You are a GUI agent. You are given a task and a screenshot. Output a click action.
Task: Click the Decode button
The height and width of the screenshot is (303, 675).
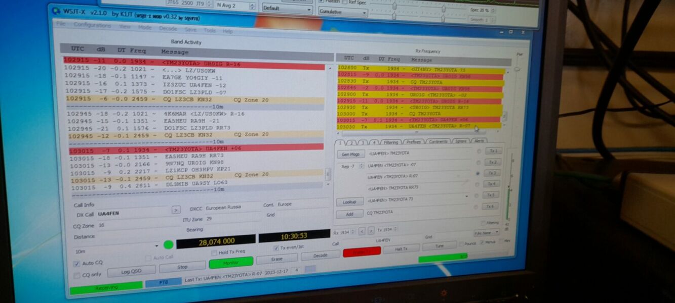tap(321, 256)
